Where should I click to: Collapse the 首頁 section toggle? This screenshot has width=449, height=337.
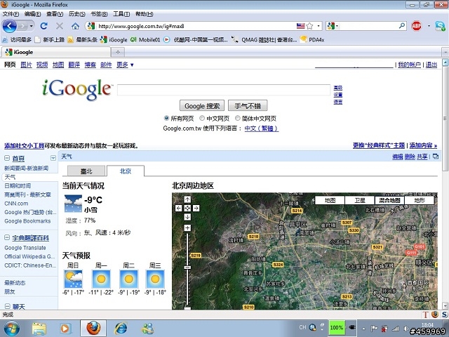point(7,158)
